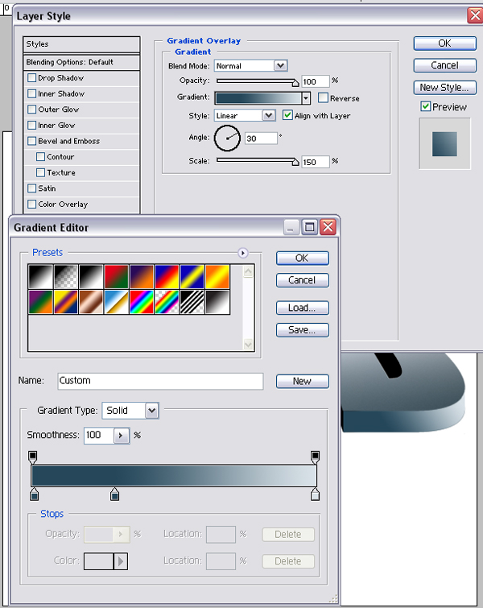Image resolution: width=483 pixels, height=608 pixels.
Task: Click the Angle value field
Action: (261, 139)
